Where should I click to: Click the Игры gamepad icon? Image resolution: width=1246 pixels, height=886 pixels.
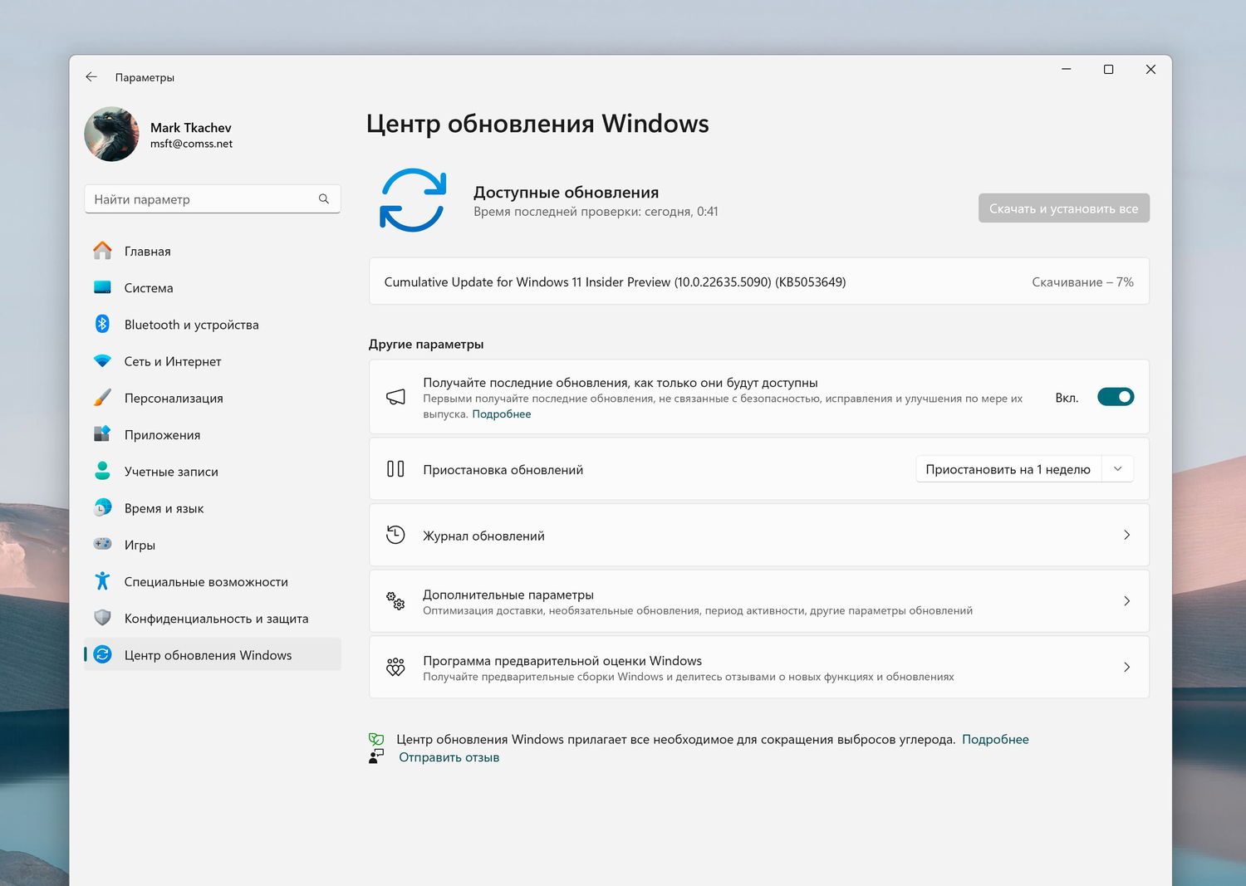point(102,544)
